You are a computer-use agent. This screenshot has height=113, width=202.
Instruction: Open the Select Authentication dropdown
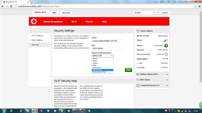(x=103, y=56)
